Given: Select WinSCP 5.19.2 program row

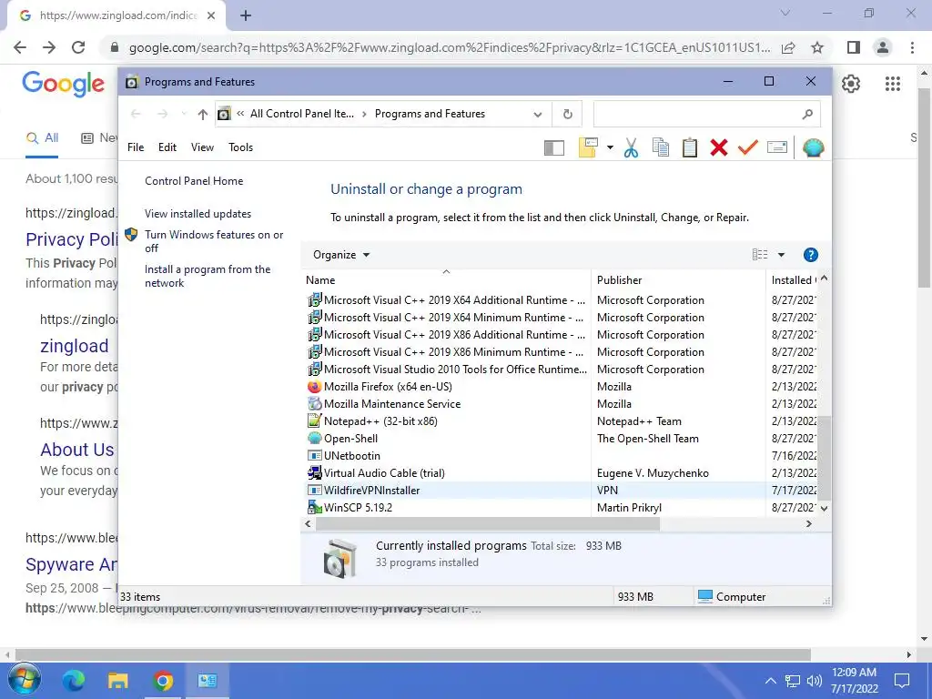Looking at the screenshot, I should point(561,508).
